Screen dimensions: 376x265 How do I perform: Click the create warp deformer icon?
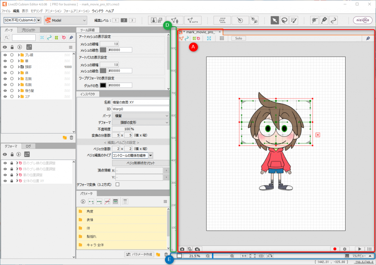pos(222,20)
